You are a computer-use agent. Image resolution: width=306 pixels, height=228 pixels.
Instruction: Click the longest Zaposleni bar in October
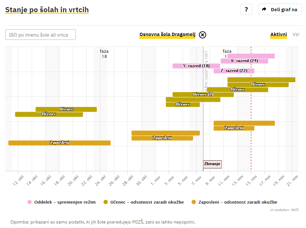coord(60,143)
